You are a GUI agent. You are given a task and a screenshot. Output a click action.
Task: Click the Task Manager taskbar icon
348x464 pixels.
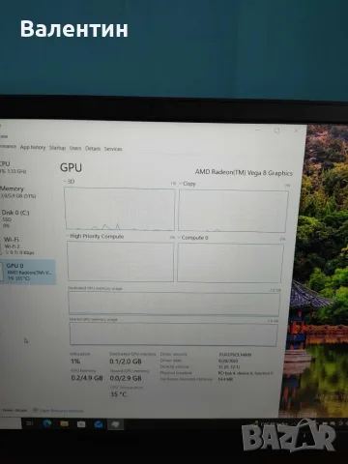pos(115,424)
